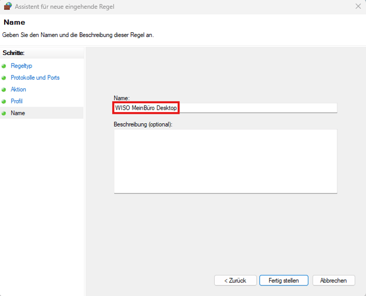
Task: Focus the Beschreibung (optional) text area
Action: point(225,161)
